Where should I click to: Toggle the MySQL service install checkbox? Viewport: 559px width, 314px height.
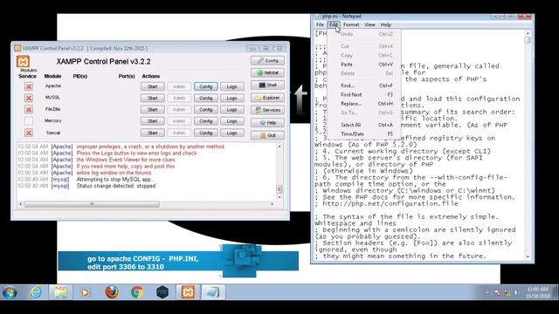[29, 98]
